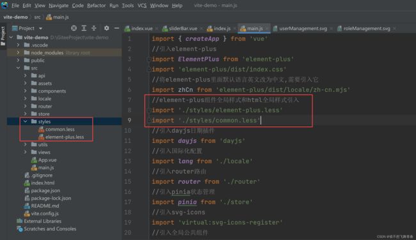The width and height of the screenshot is (416, 240).
Task: Collapse the styles folder arrow
Action: (x=25, y=122)
